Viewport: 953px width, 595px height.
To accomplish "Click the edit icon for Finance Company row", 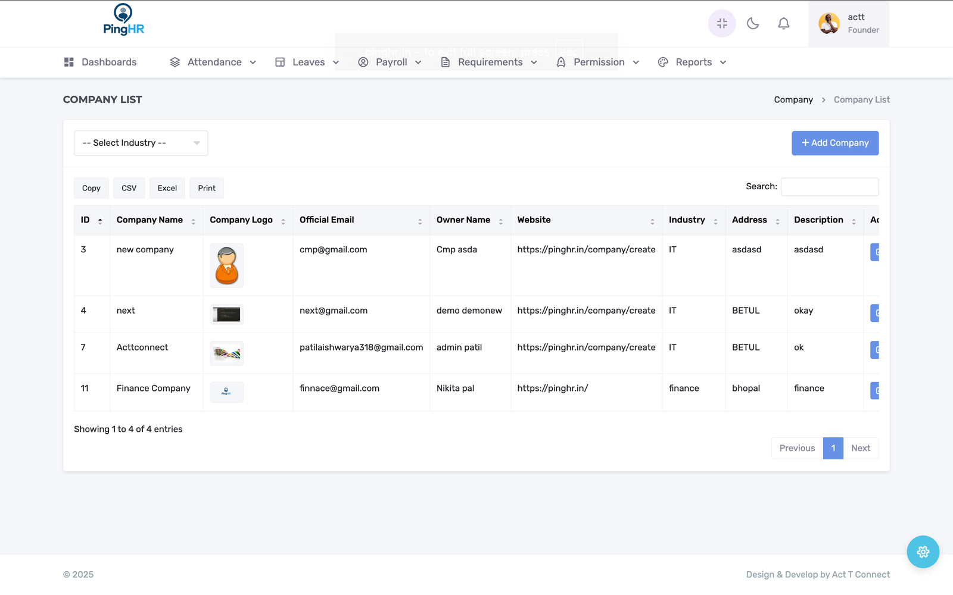I will point(875,391).
